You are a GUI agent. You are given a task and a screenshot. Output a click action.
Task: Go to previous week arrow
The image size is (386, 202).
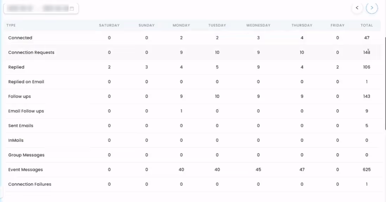coord(357,8)
